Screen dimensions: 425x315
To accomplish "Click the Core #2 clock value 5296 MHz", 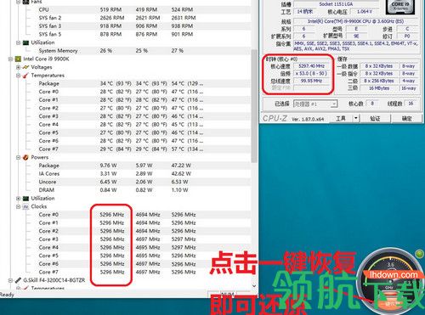I will [112, 231].
